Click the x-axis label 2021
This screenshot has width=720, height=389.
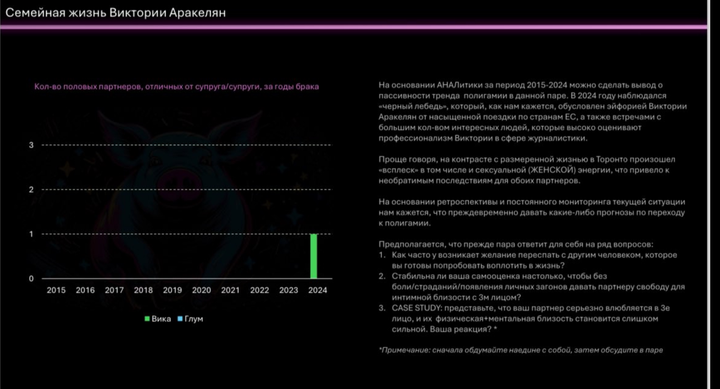tap(230, 290)
